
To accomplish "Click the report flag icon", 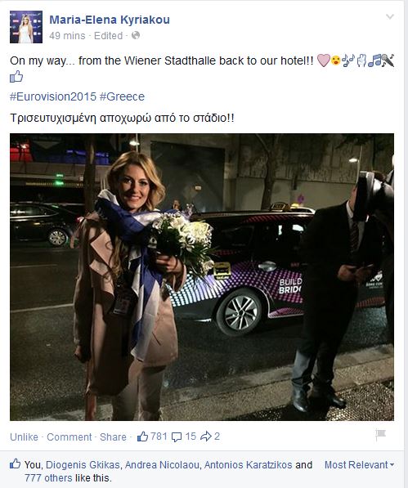I will [380, 435].
